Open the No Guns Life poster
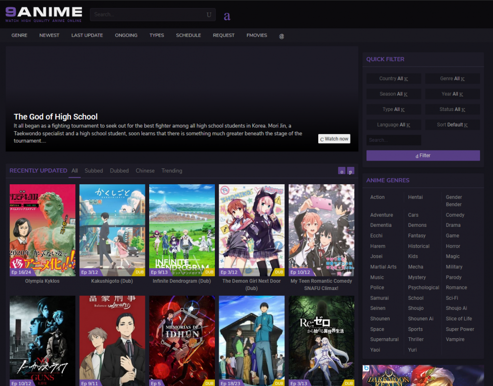This screenshot has width=493, height=386. (x=42, y=341)
